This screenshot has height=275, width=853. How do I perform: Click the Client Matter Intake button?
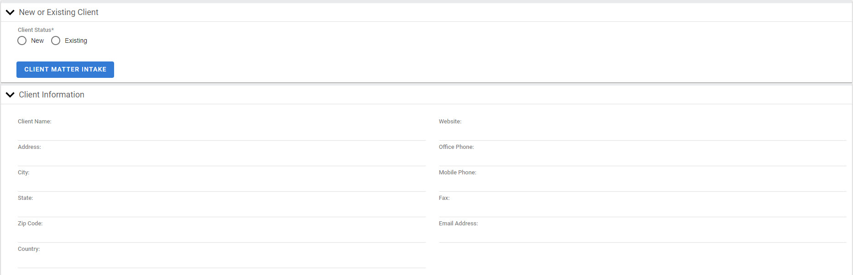point(65,70)
